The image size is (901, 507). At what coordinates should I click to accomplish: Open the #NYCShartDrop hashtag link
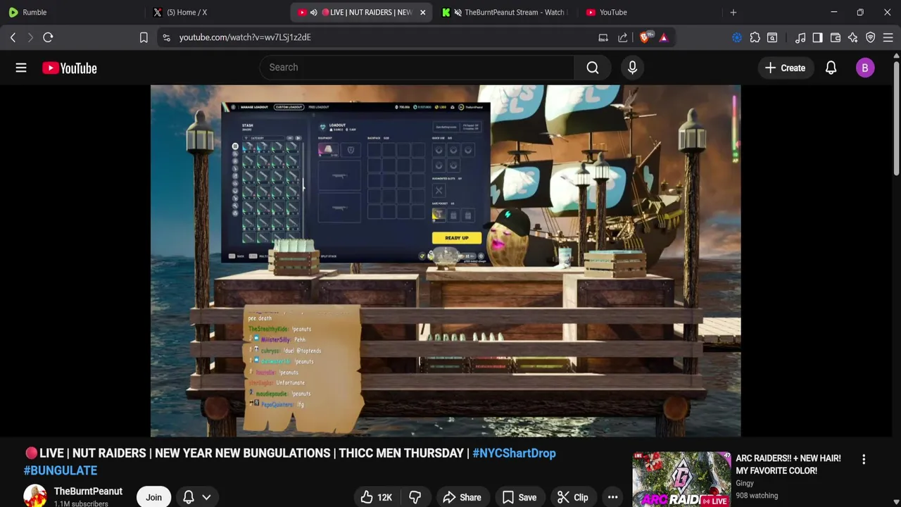coord(514,453)
